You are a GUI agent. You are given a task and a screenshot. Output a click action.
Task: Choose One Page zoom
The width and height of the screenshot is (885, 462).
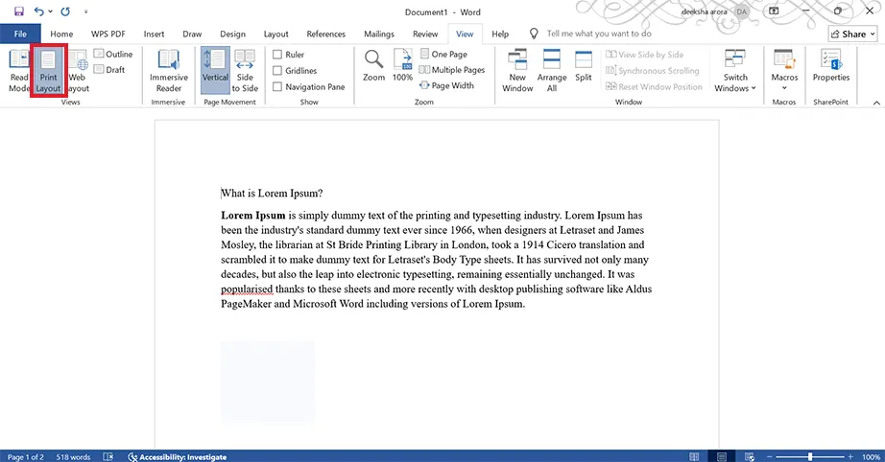pyautogui.click(x=443, y=54)
